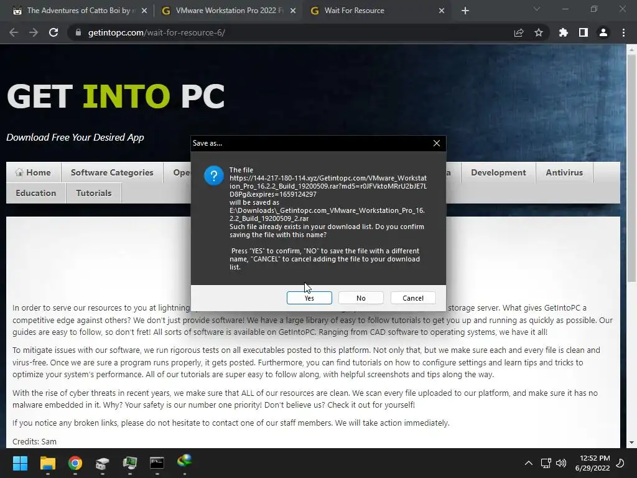Click the blue question mark icon in dialog
The image size is (637, 478).
214,176
